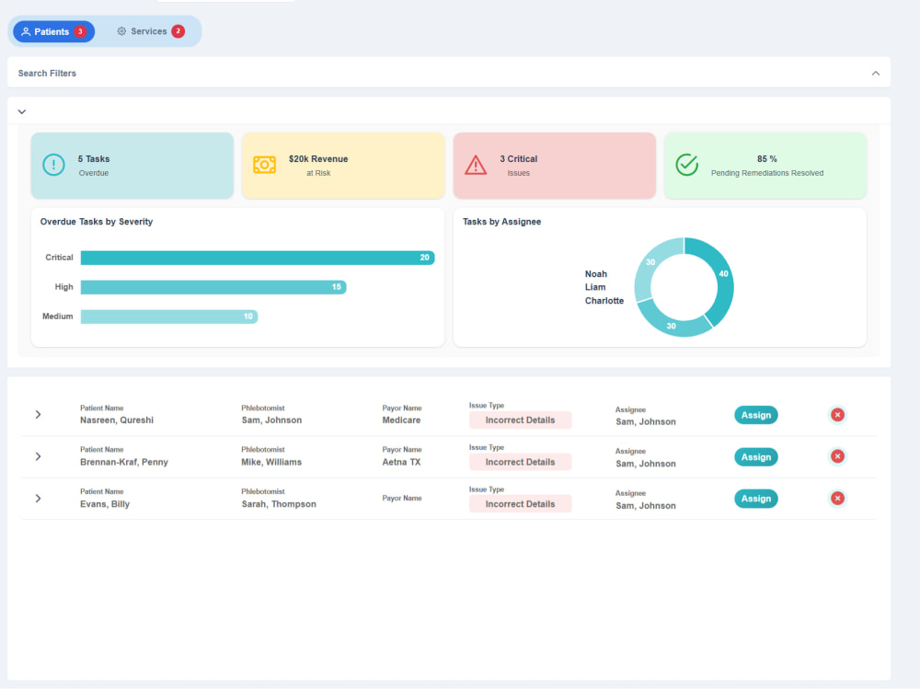Click the Overdue Tasks by Severity heading
Viewport: 920px width, 690px height.
pos(97,222)
